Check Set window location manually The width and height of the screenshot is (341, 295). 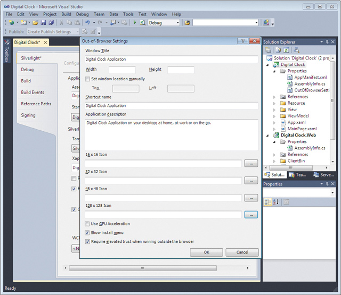pos(87,79)
